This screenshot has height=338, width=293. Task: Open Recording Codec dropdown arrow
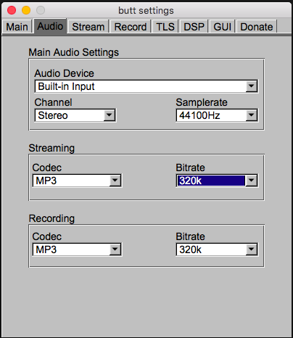[x=115, y=250]
